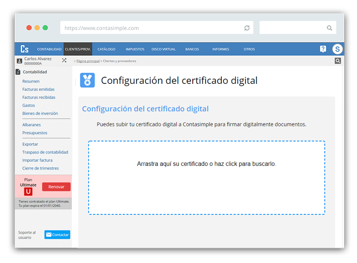Open Bienes de inversión sidebar link

(40, 113)
